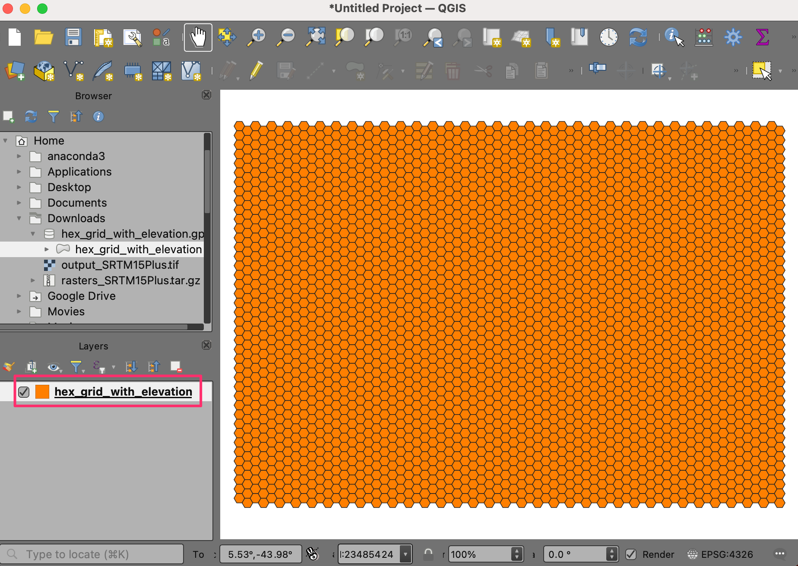
Task: Click the EPSG:4326 CRS button
Action: pos(720,554)
